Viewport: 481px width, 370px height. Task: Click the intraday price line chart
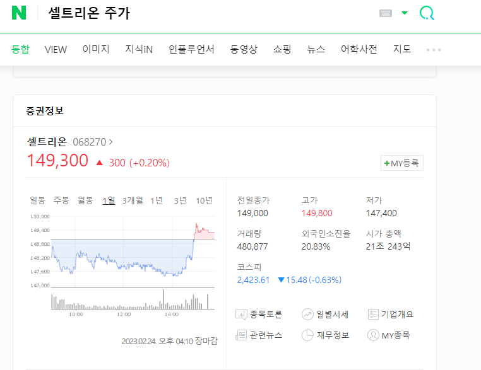coord(133,251)
